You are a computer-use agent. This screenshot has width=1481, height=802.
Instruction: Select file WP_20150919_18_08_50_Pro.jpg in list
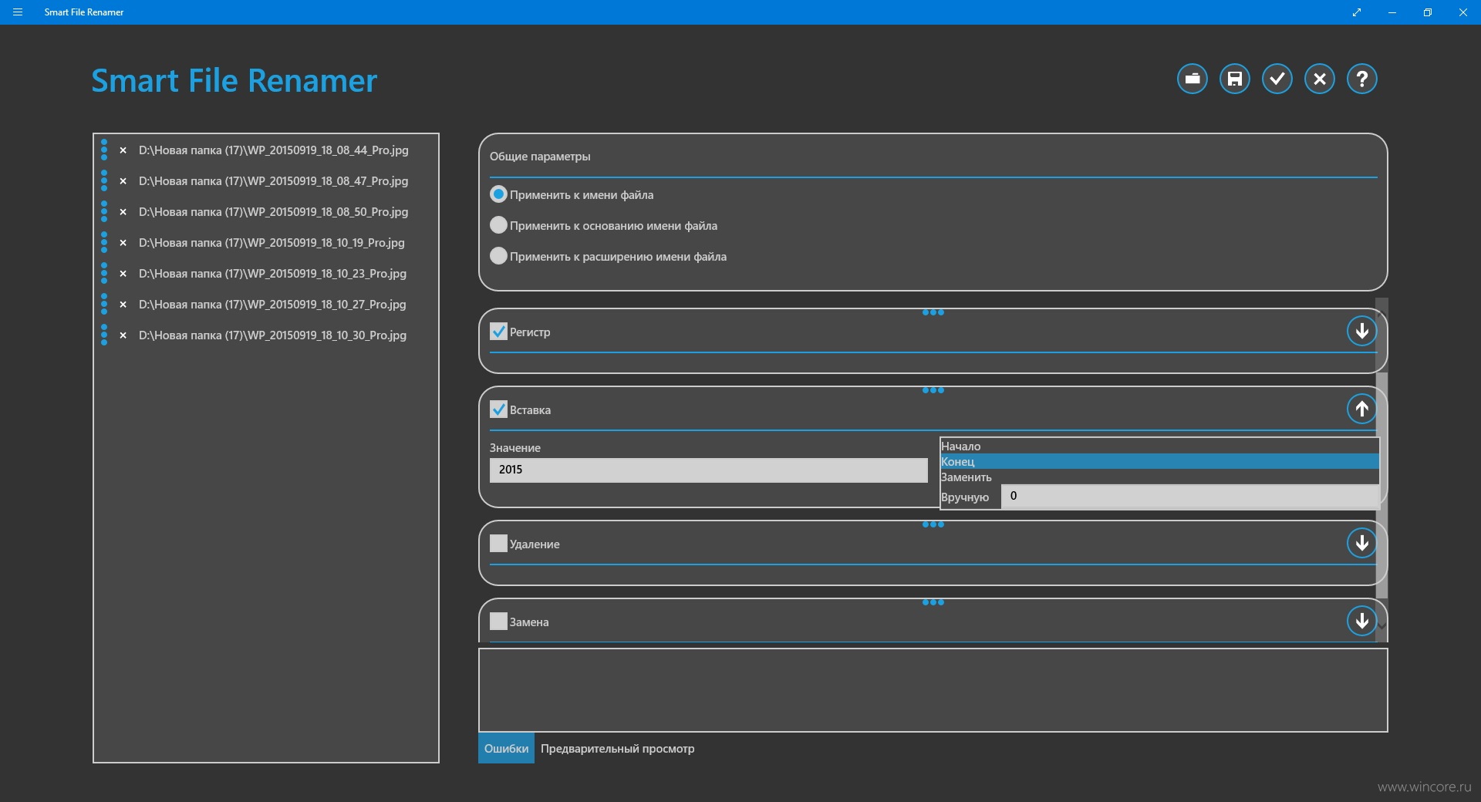click(274, 212)
